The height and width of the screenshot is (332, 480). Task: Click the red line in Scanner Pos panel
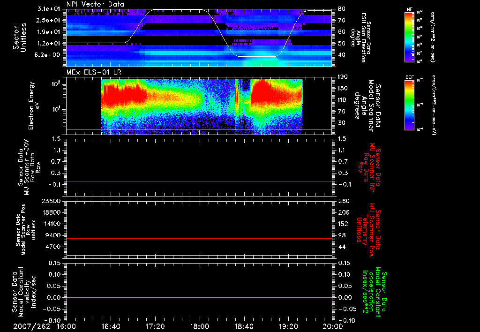pos(199,238)
